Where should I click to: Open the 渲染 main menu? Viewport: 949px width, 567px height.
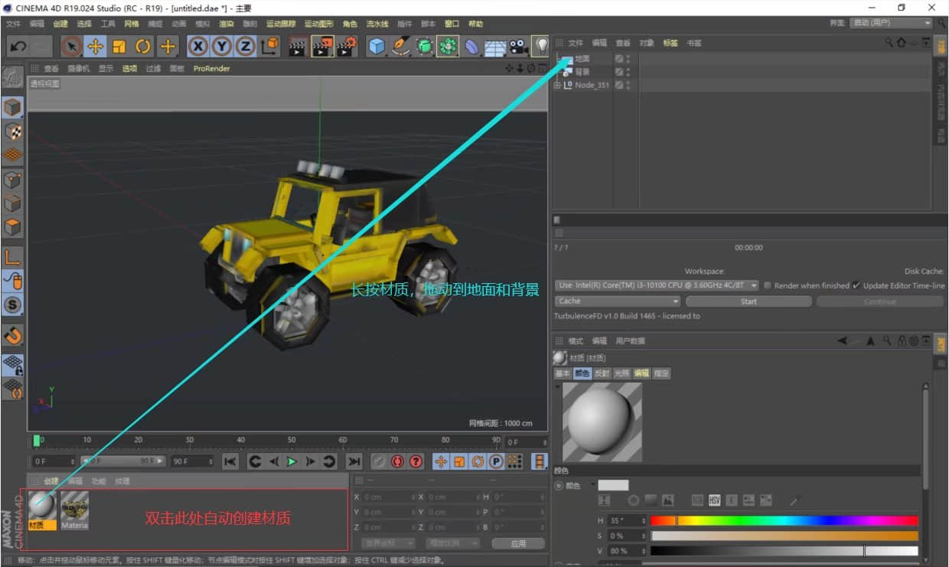(x=227, y=24)
